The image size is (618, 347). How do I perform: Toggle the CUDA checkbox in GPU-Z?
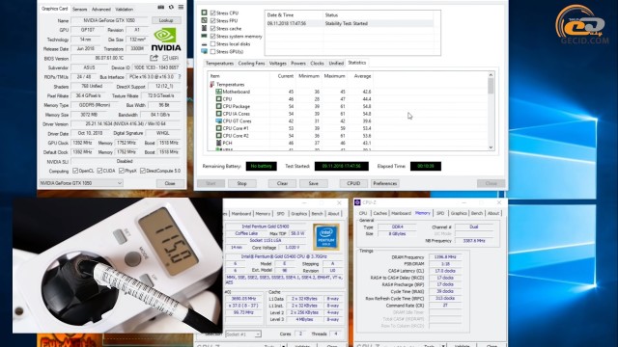(x=99, y=171)
